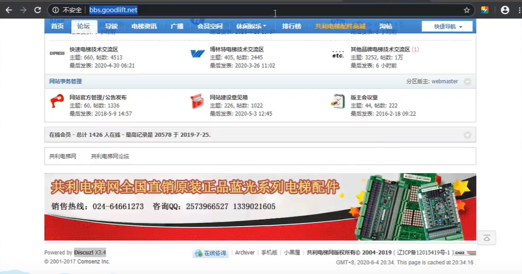This screenshot has height=274, width=522.
Task: Open 会员空间 in navigation
Action: tap(210, 26)
